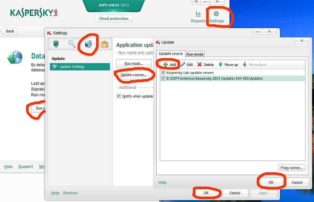This screenshot has height=202, width=314.
Task: Click Cancel in the Settings window
Action: coord(235,193)
